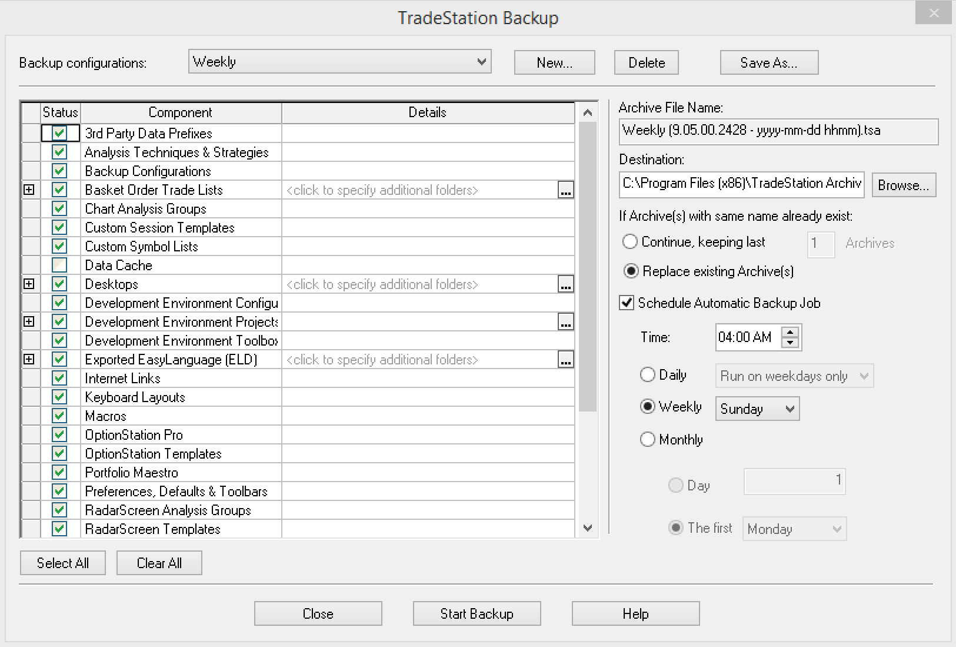
Task: Select Replace existing Archive(s) option
Action: tap(631, 271)
